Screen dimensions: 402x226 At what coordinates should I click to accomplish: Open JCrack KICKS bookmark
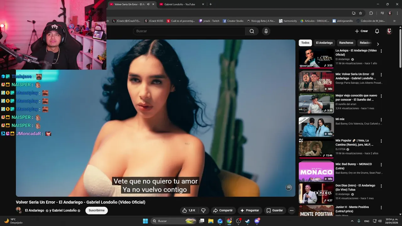[x=154, y=21]
